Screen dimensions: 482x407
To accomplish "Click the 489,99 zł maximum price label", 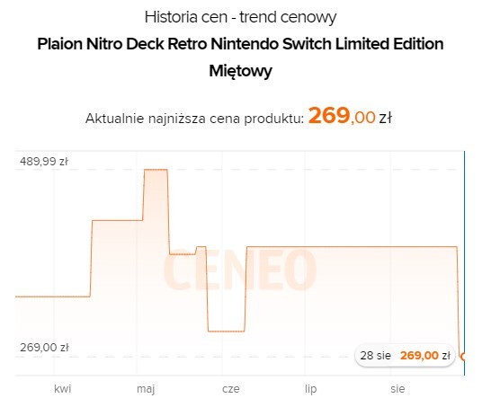I will click(44, 161).
